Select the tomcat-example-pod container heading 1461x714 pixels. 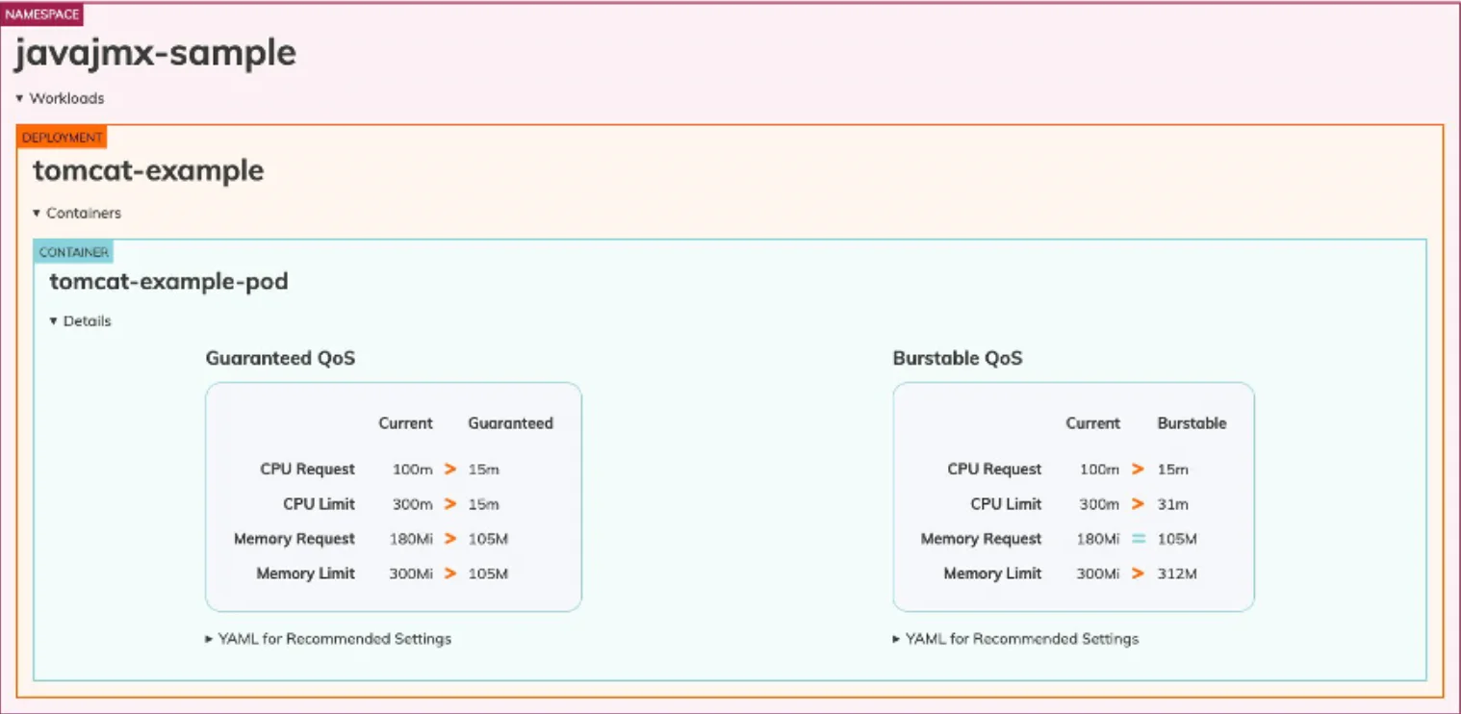click(x=168, y=282)
